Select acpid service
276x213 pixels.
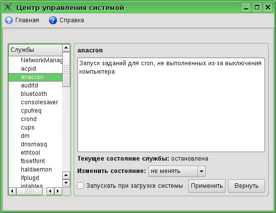click(36, 69)
